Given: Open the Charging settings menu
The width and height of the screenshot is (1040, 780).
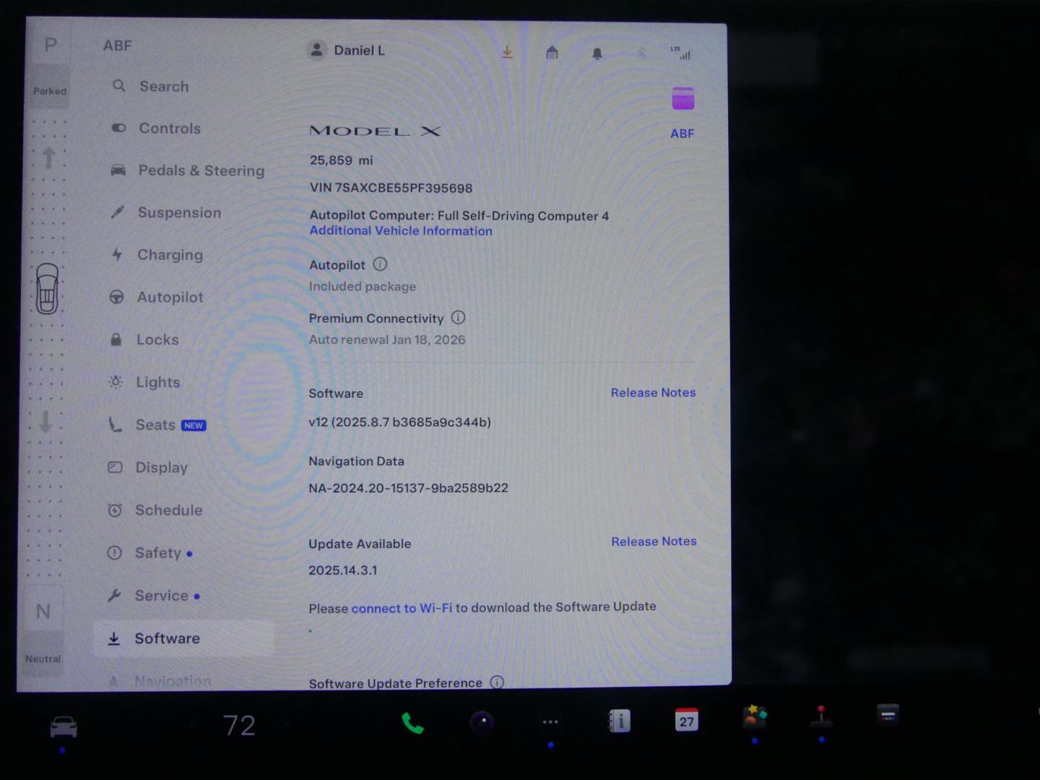Looking at the screenshot, I should (x=170, y=255).
